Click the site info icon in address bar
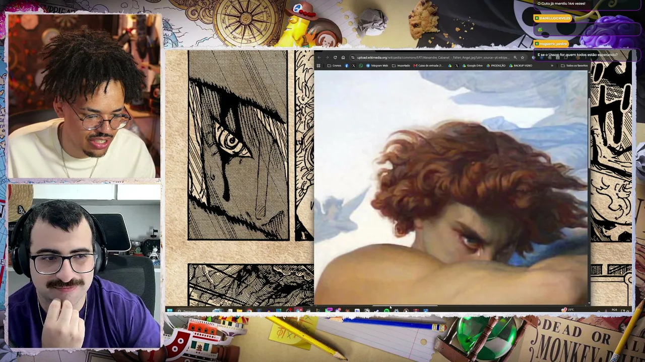 tap(352, 58)
